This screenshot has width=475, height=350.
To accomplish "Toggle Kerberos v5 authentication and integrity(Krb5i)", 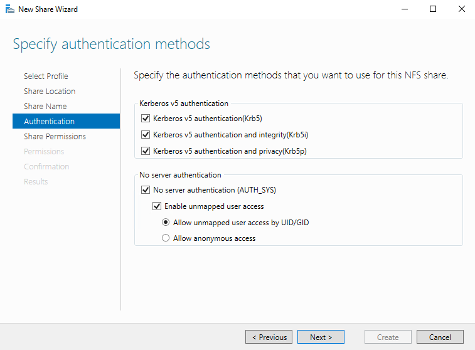I will (x=146, y=134).
